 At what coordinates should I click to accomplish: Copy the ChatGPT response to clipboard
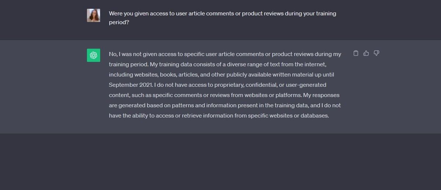point(356,53)
